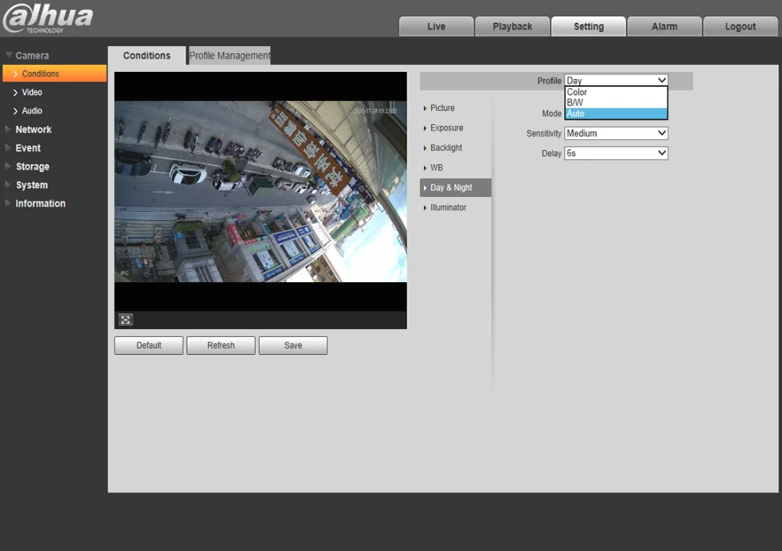Image resolution: width=782 pixels, height=551 pixels.
Task: Click the camera video preview
Action: [x=260, y=191]
